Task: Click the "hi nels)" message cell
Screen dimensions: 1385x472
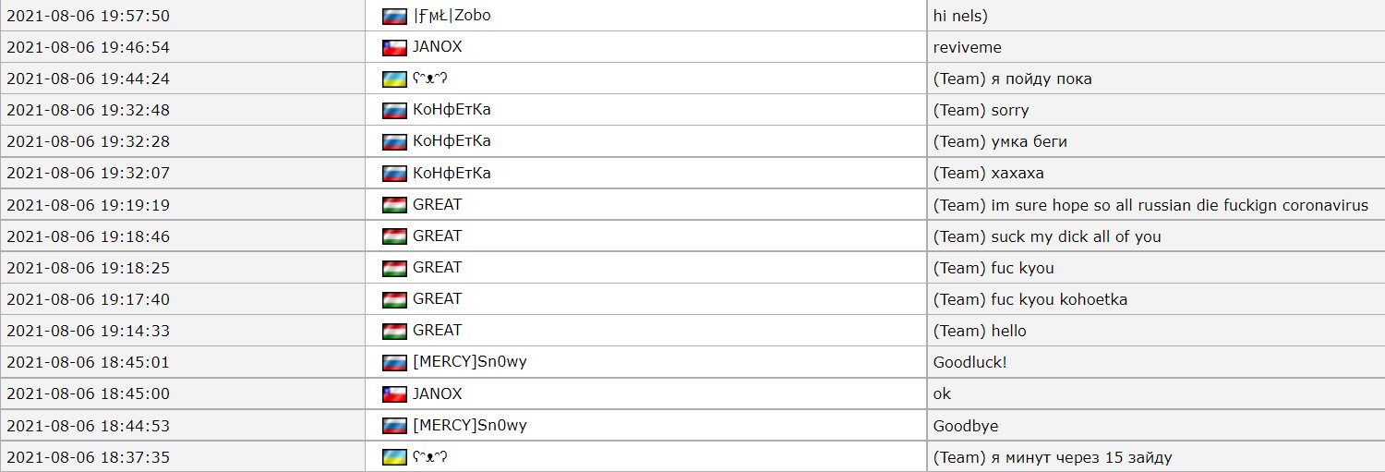Action: coord(960,16)
